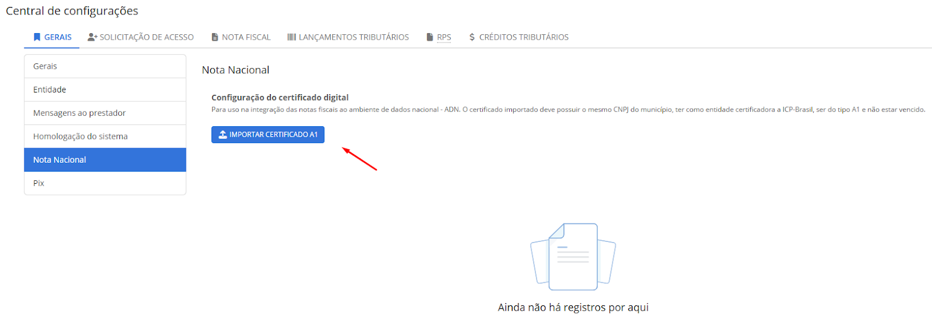Click the bookmark icon on GERAIS tab
Screen dimensions: 932x335
coord(37,37)
